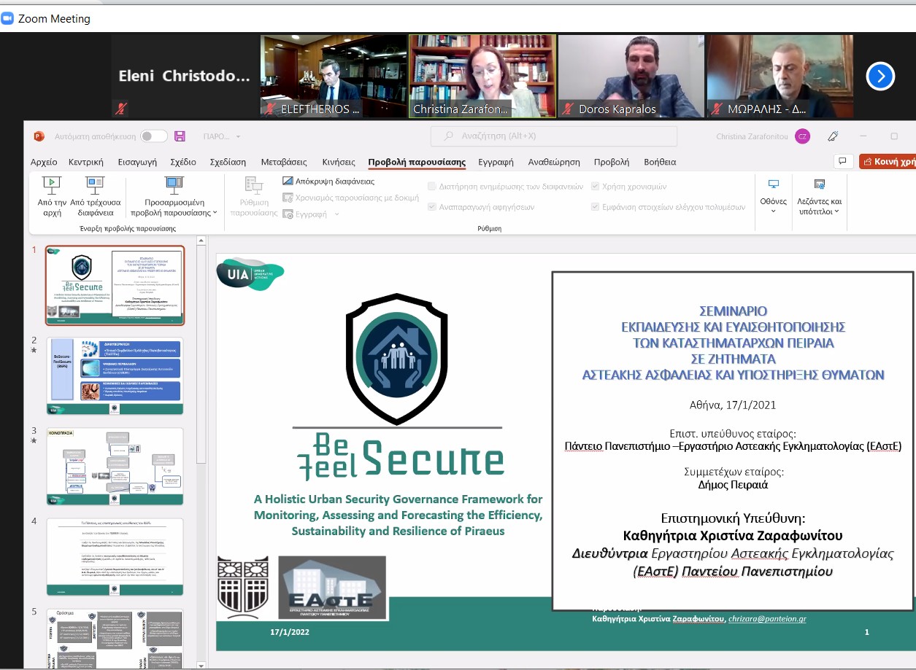Image resolution: width=916 pixels, height=670 pixels.
Task: Click the Hide Slide (Απόκρυψη διαφάνειας) icon
Action: coord(289,182)
